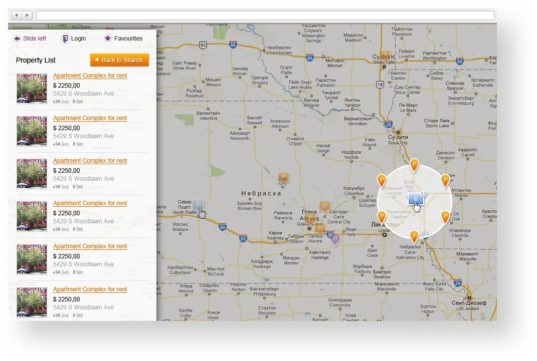Click the first listing's $ 2250,00 price

point(67,86)
